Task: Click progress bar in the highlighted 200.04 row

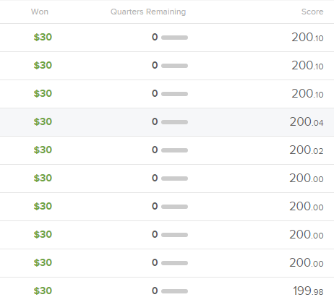Action: (174, 122)
